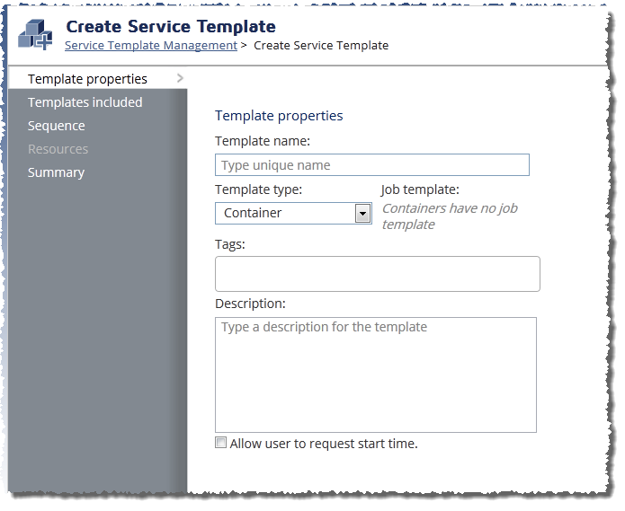The height and width of the screenshot is (511, 625).
Task: Select the Template properties step
Action: [87, 79]
